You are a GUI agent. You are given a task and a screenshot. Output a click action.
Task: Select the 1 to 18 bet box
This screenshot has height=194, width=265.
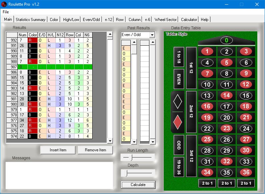coord(179,57)
